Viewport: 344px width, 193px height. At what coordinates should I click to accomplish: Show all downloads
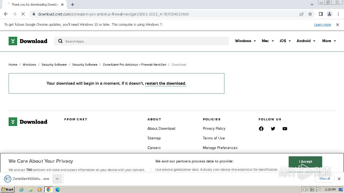325,179
